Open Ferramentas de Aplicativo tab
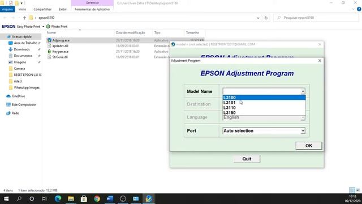Screen dimensions: 362x204 pyautogui.click(x=92, y=9)
